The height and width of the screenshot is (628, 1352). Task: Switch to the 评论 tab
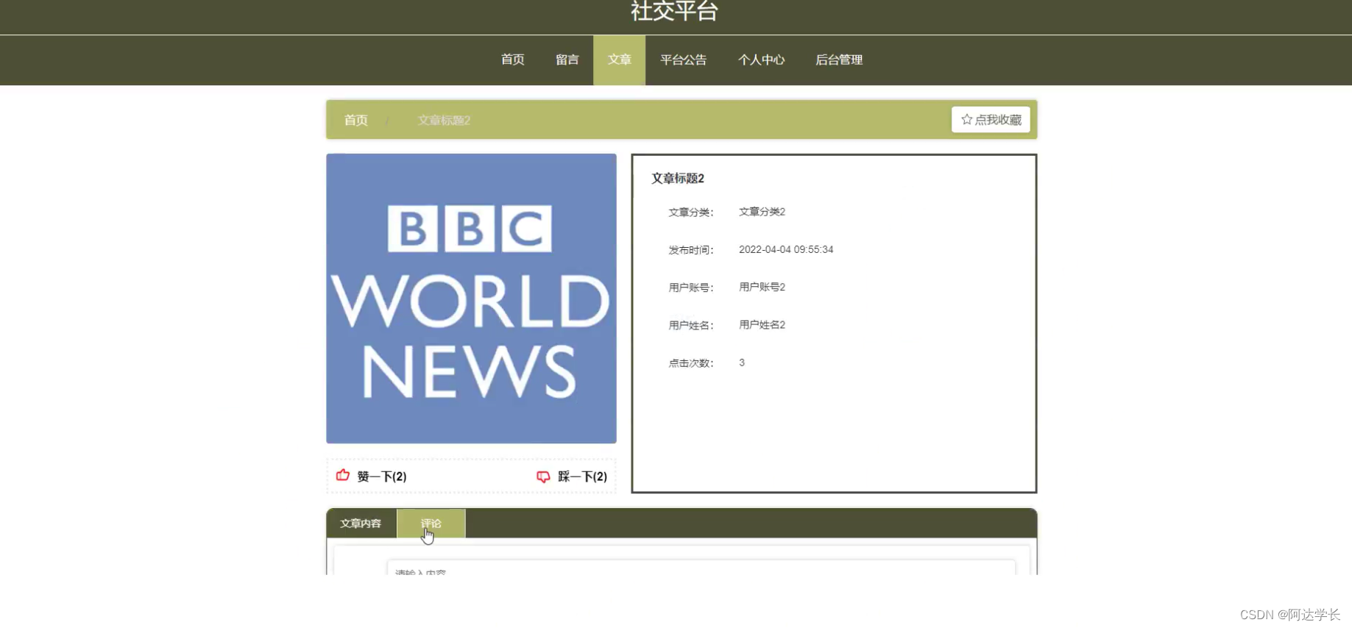point(431,524)
